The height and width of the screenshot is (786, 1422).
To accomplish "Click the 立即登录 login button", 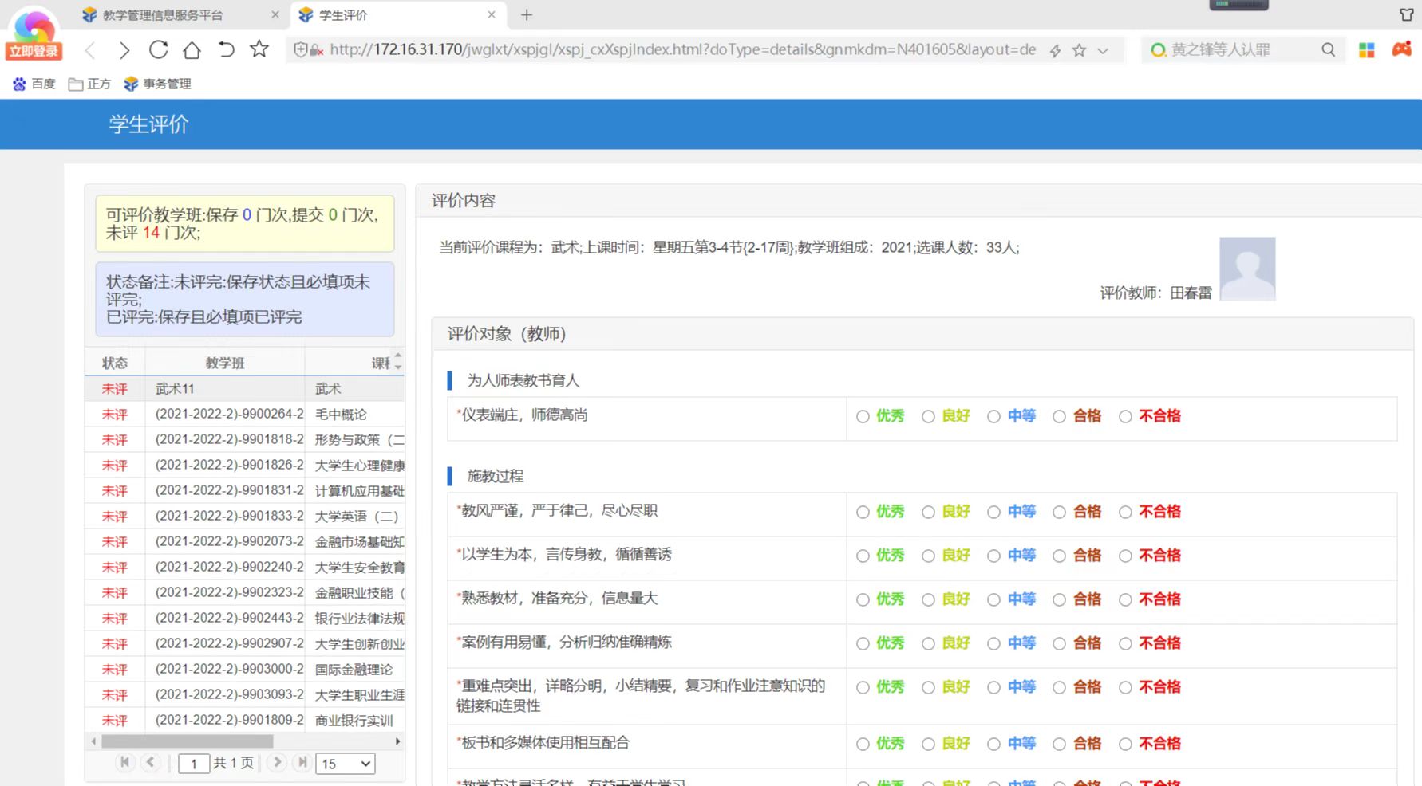I will pyautogui.click(x=34, y=51).
